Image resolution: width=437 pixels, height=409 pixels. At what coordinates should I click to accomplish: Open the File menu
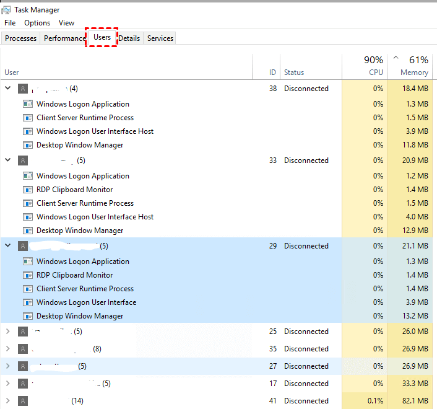[x=10, y=23]
